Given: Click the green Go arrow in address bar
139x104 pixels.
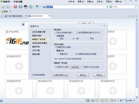Looking at the screenshot, I should coord(107,7).
